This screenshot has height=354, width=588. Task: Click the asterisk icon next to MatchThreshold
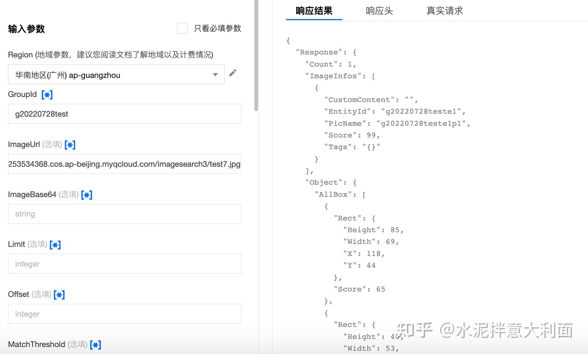pos(95,345)
